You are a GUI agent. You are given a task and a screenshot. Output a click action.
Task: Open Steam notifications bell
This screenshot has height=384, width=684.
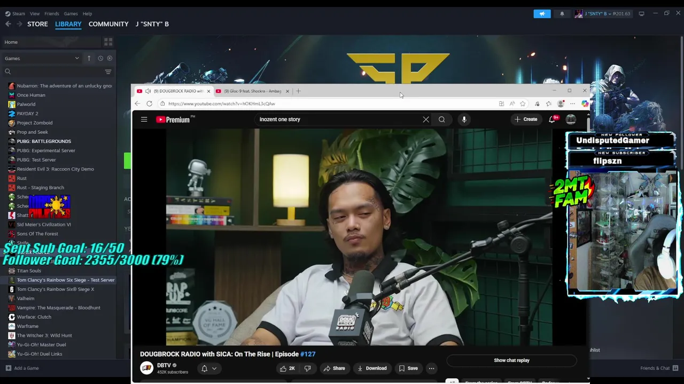pos(562,13)
